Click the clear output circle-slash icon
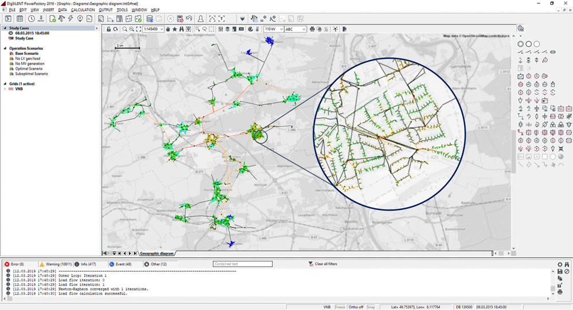This screenshot has height=310, width=573. point(567,271)
